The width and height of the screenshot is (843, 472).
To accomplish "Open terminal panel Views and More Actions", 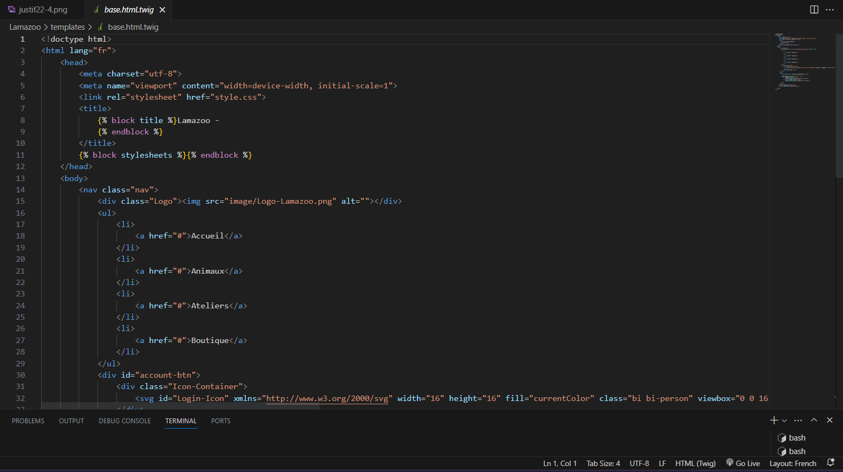I will click(798, 421).
